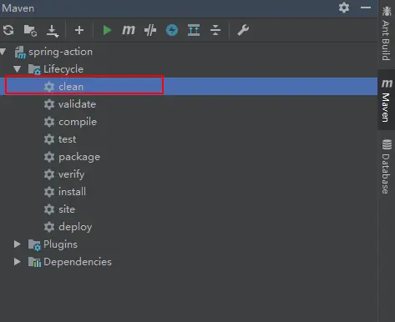Execute Maven goal via m icon

click(129, 30)
